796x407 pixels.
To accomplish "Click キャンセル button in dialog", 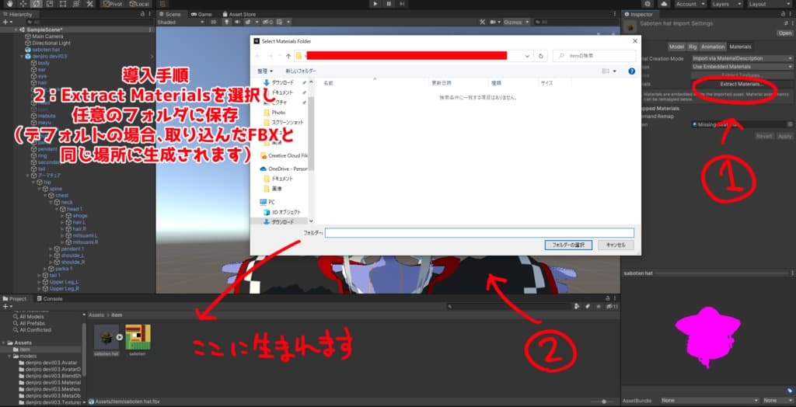I will pyautogui.click(x=616, y=245).
